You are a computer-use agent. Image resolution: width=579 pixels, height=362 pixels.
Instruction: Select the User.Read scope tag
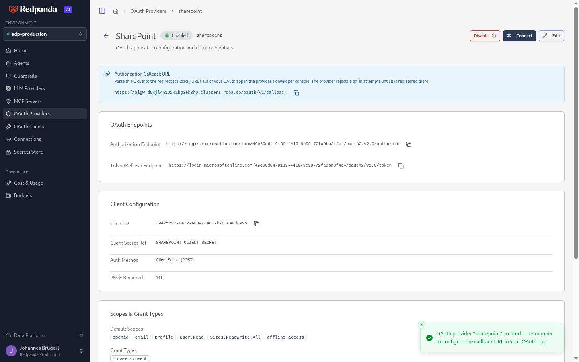click(191, 337)
